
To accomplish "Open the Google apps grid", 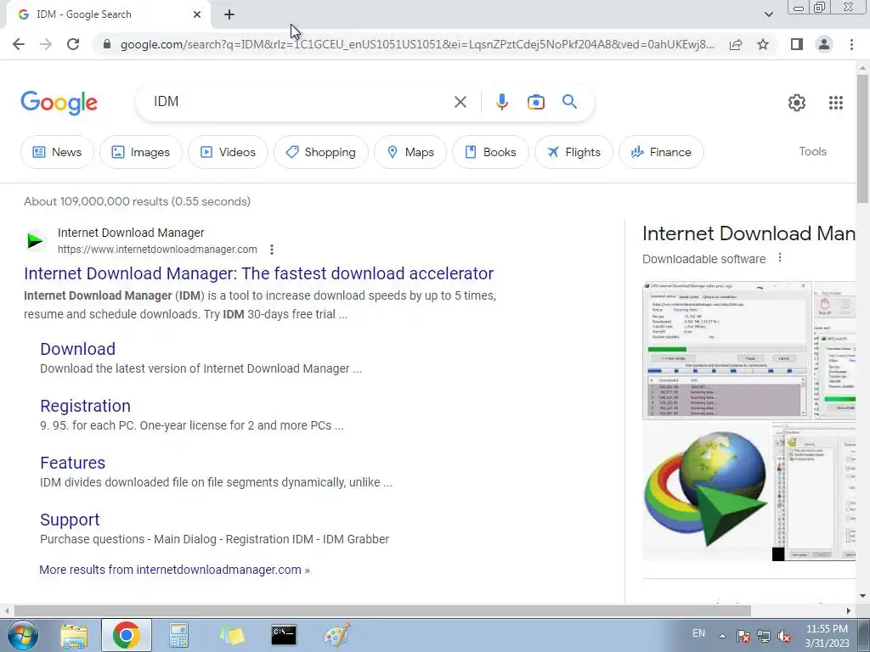I will tap(836, 103).
